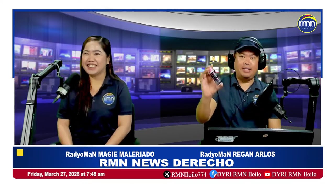Click the laptop in front of the man
This screenshot has width=335, height=188.
point(258,136)
